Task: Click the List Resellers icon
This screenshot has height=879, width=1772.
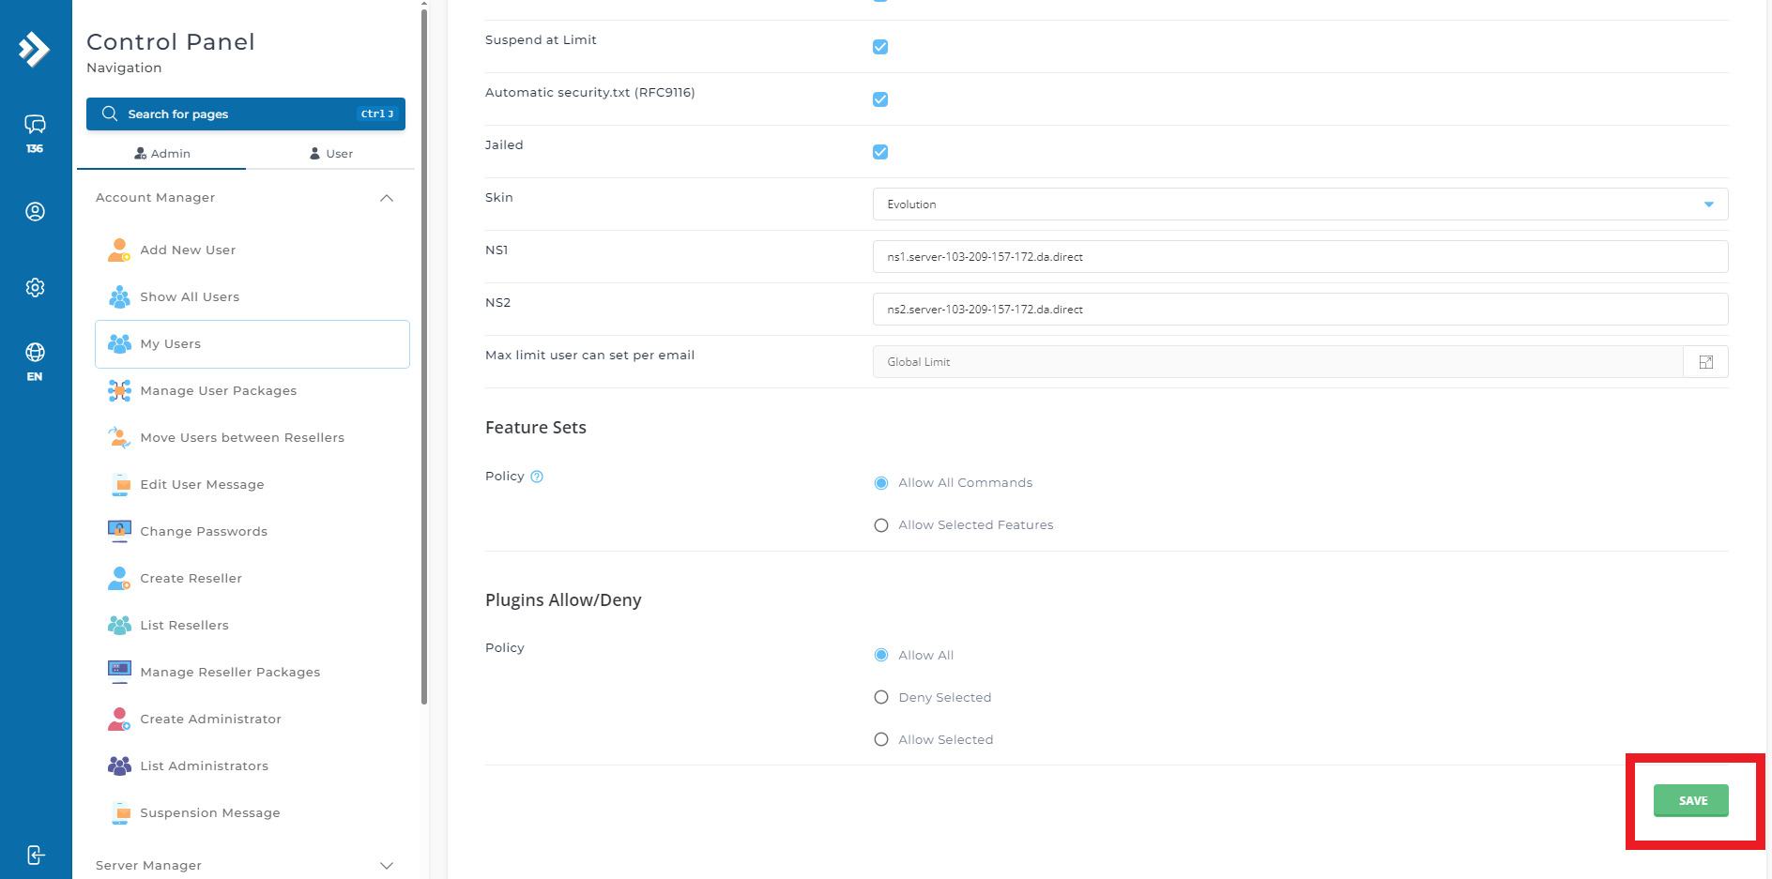Action: point(119,625)
